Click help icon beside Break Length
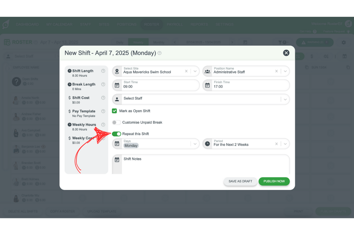354x236 pixels. [x=103, y=84]
